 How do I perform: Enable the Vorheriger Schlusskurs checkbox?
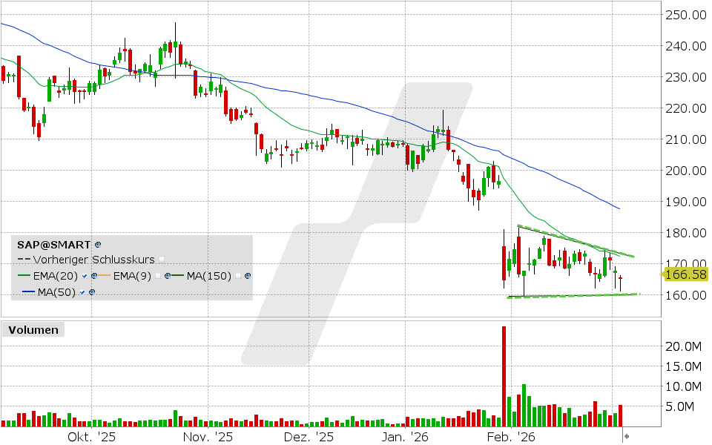click(x=161, y=260)
